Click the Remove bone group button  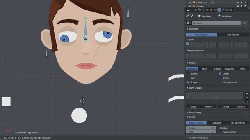[x=209, y=107]
